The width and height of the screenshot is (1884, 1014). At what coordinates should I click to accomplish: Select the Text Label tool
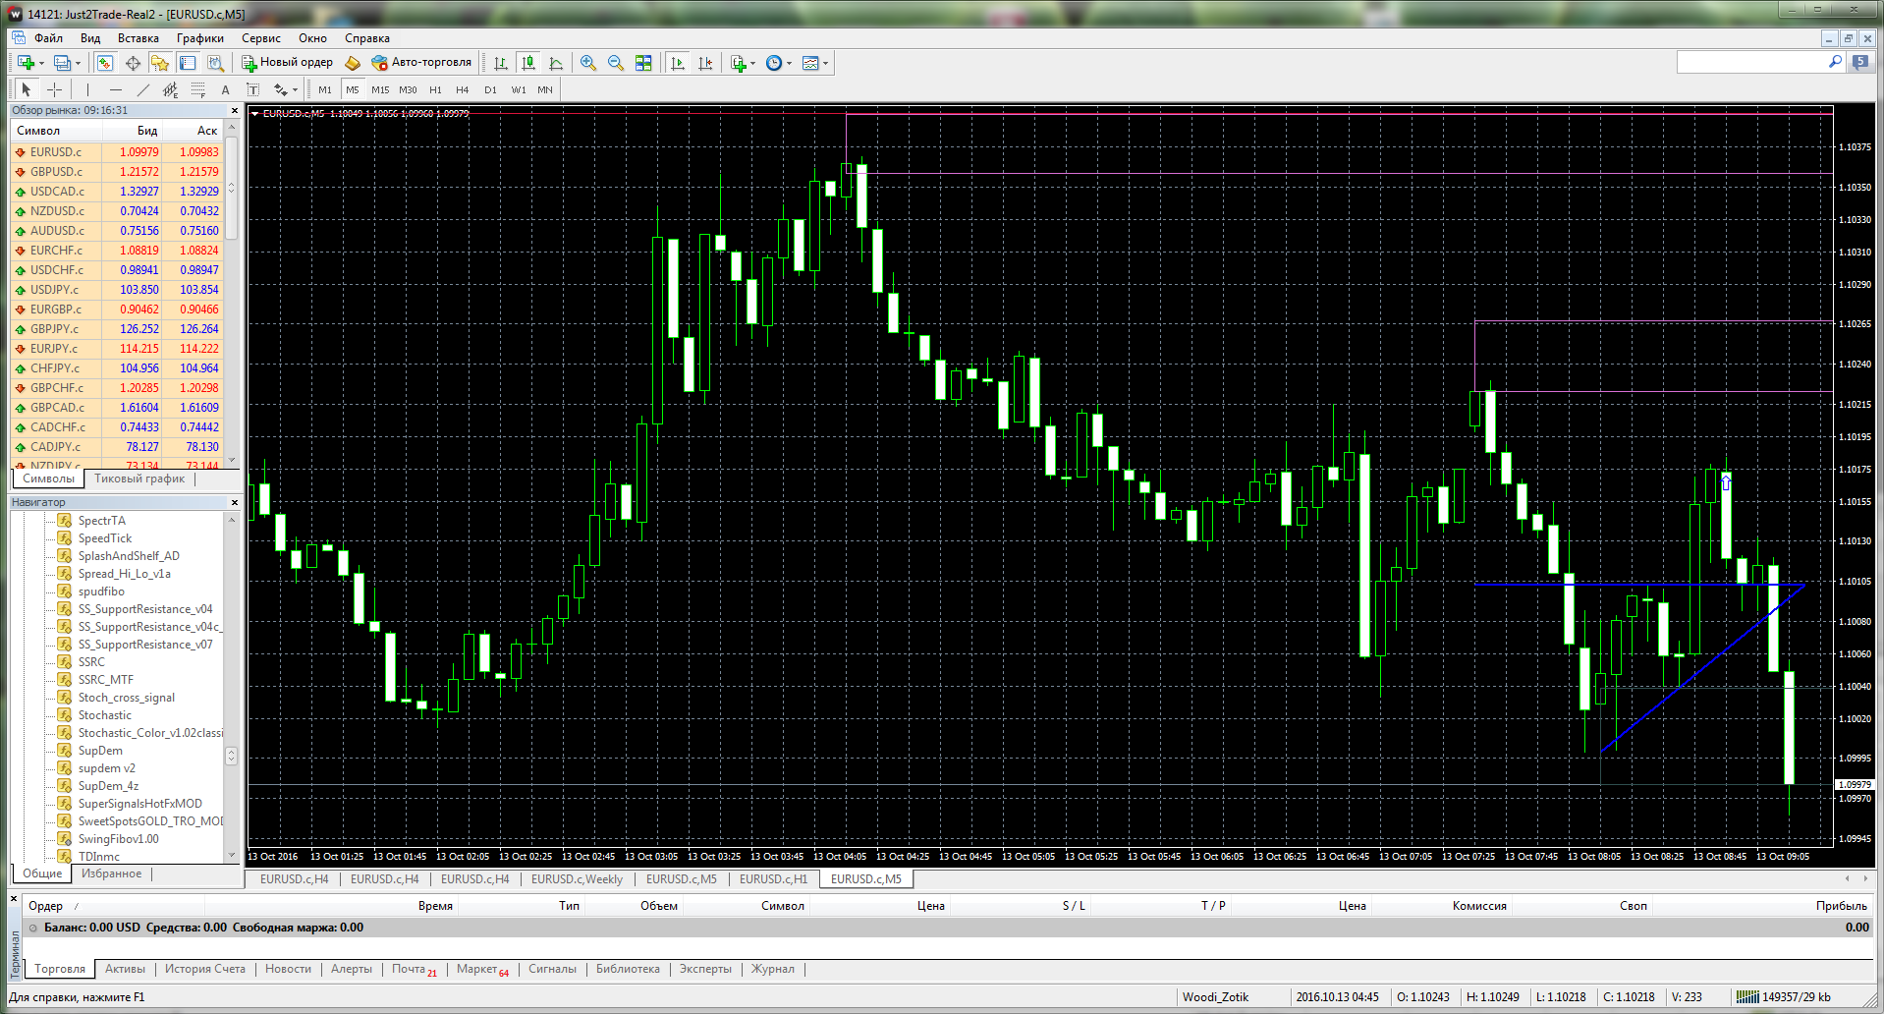coord(252,89)
